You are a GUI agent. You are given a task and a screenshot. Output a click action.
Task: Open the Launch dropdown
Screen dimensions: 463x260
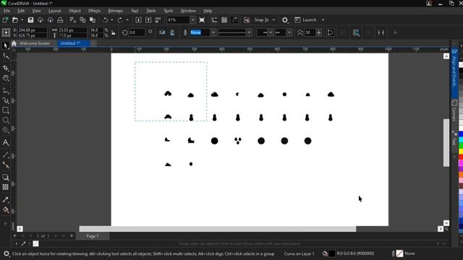(323, 20)
